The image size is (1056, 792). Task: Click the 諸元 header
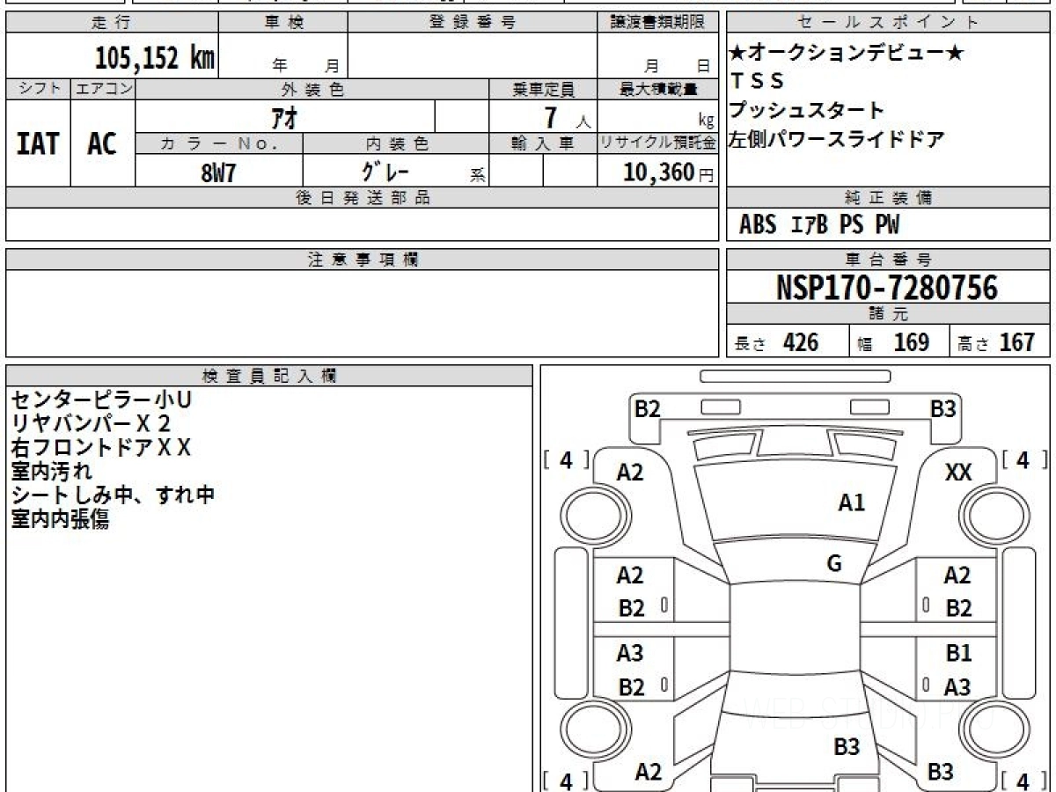[x=889, y=314]
